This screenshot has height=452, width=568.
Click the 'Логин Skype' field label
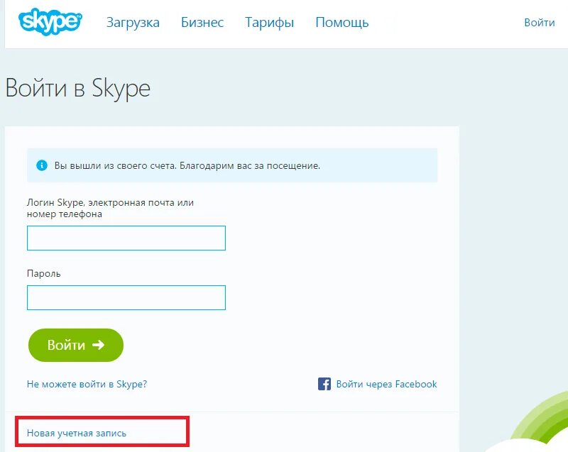tap(110, 208)
